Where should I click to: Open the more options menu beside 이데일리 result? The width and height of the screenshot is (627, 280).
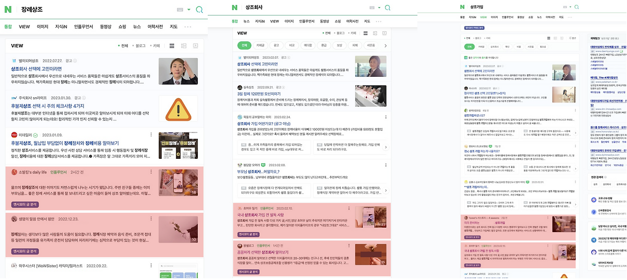click(x=151, y=135)
